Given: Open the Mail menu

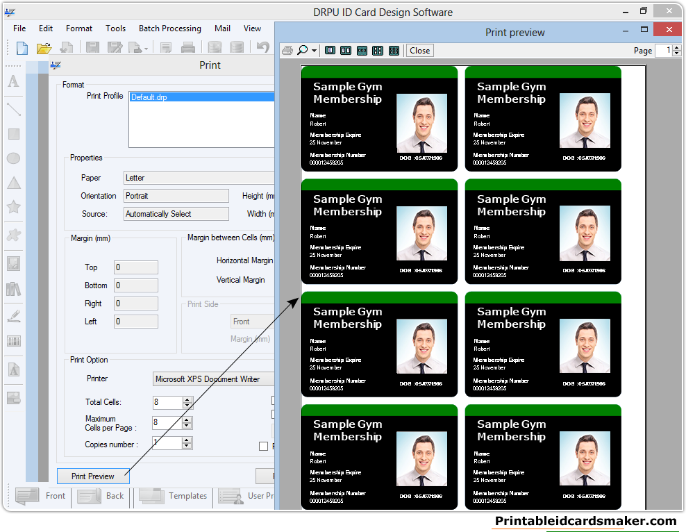Looking at the screenshot, I should click(x=222, y=28).
